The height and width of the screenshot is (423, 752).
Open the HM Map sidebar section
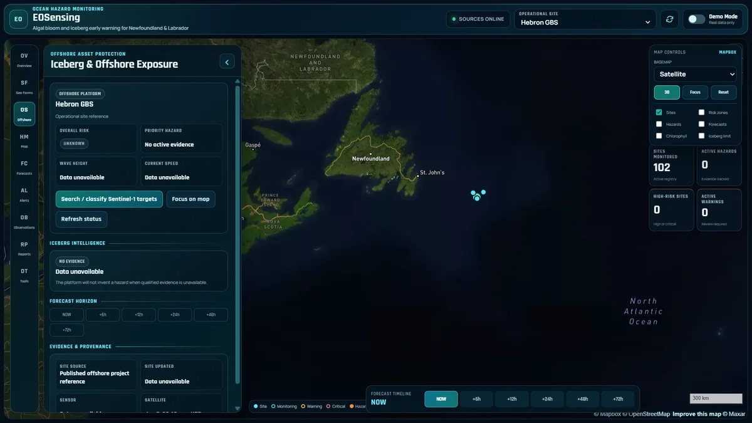coord(24,141)
